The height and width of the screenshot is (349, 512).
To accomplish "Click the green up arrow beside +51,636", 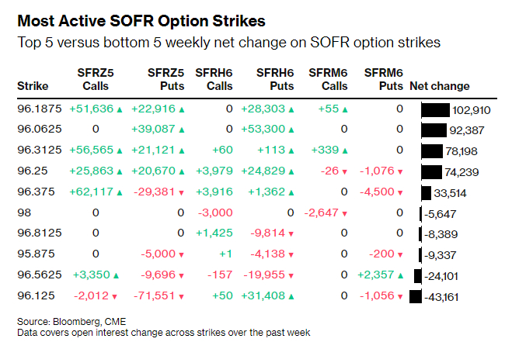I will [120, 109].
